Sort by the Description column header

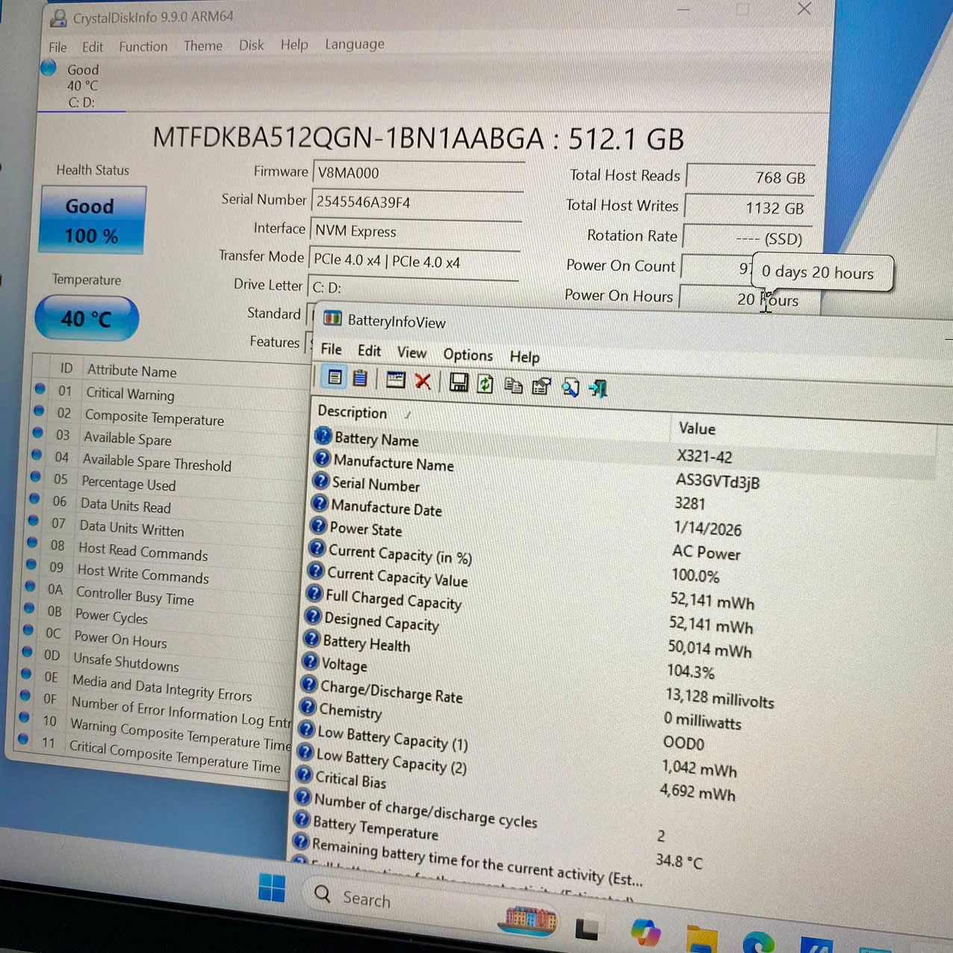(352, 412)
